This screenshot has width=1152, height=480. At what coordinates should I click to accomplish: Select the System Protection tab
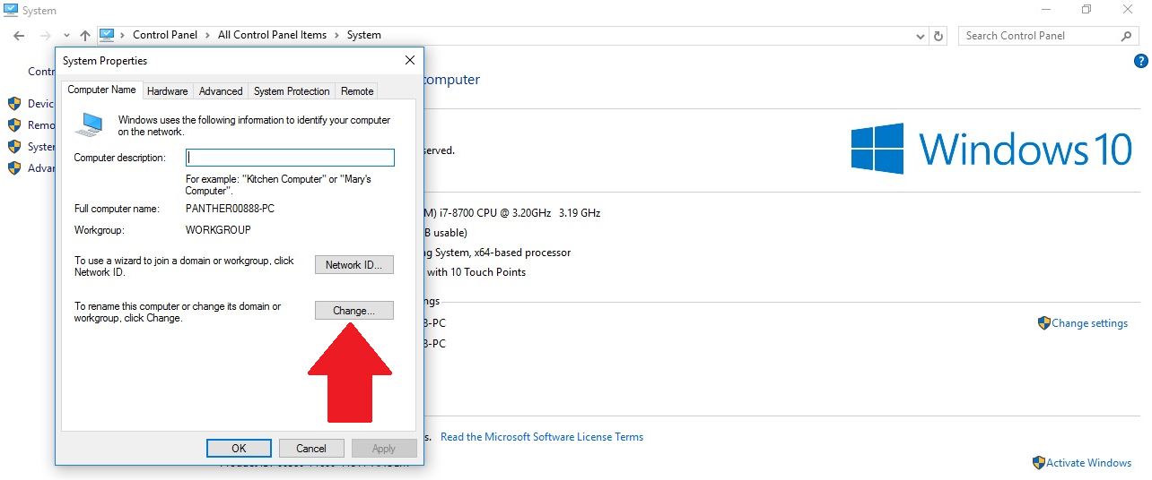pos(292,91)
